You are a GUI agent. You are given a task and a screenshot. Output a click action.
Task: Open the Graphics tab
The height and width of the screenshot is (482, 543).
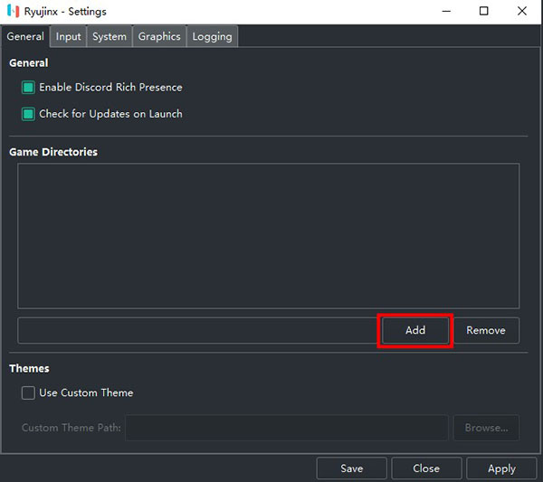tap(159, 36)
